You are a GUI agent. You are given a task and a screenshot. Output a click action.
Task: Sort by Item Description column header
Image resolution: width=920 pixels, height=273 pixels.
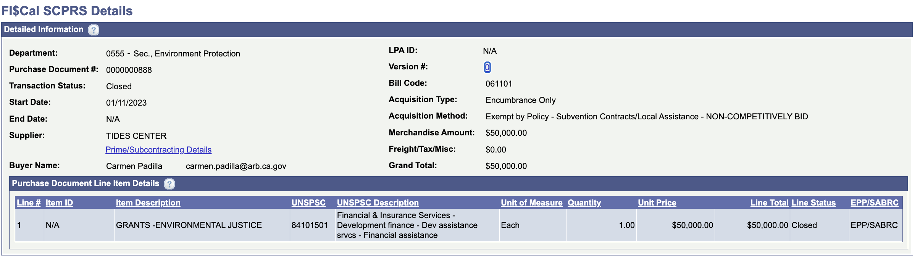pos(148,203)
